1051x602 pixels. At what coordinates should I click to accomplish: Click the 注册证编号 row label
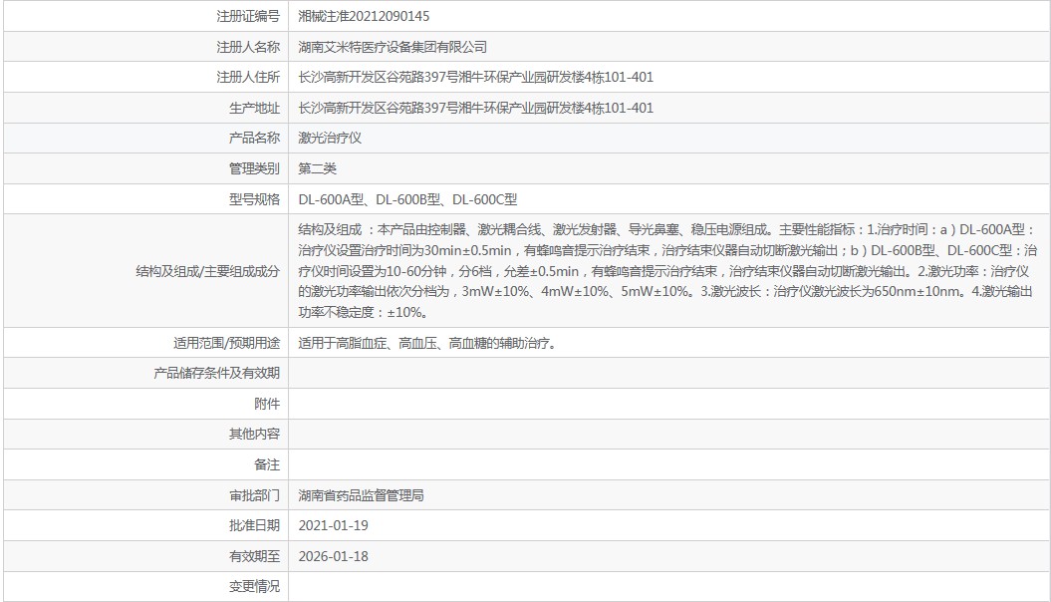click(x=248, y=16)
